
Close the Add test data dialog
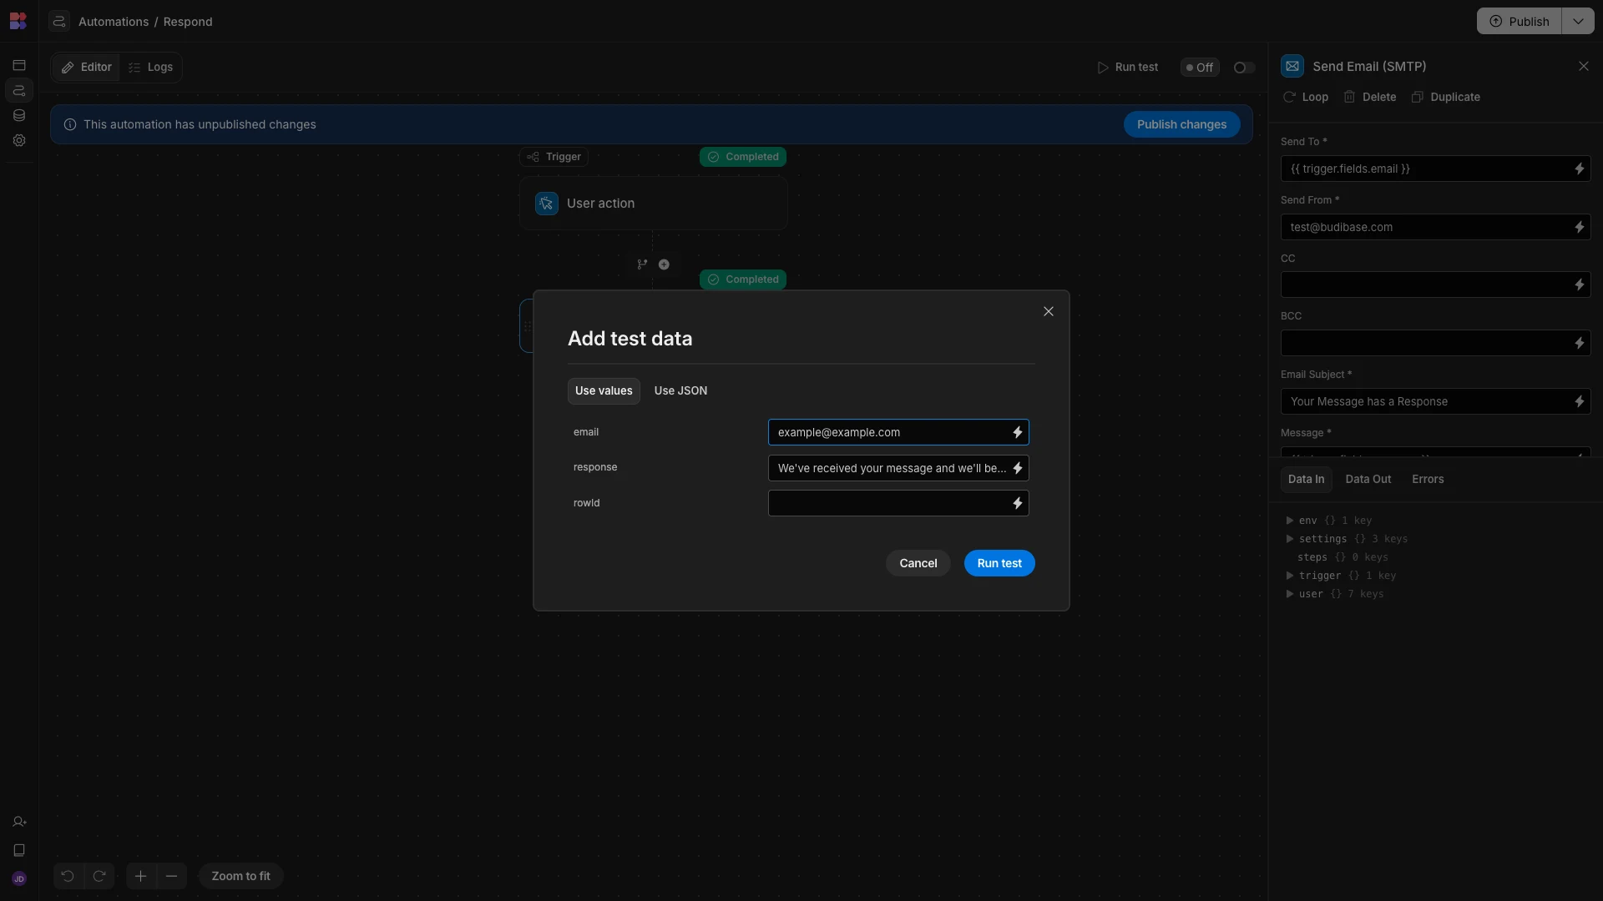click(x=1049, y=311)
